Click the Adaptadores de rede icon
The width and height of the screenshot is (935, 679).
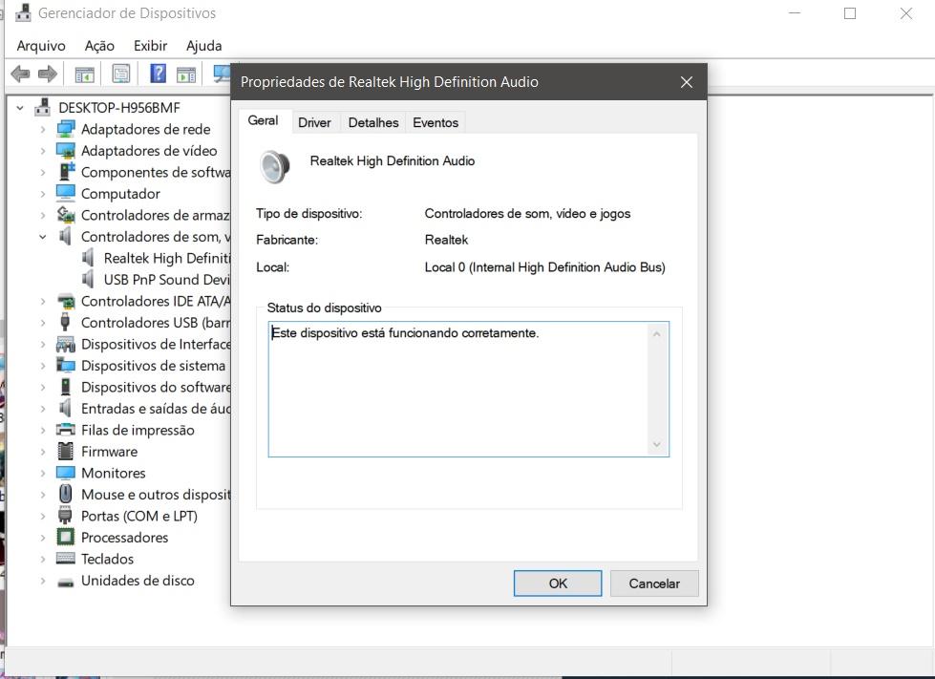click(66, 129)
